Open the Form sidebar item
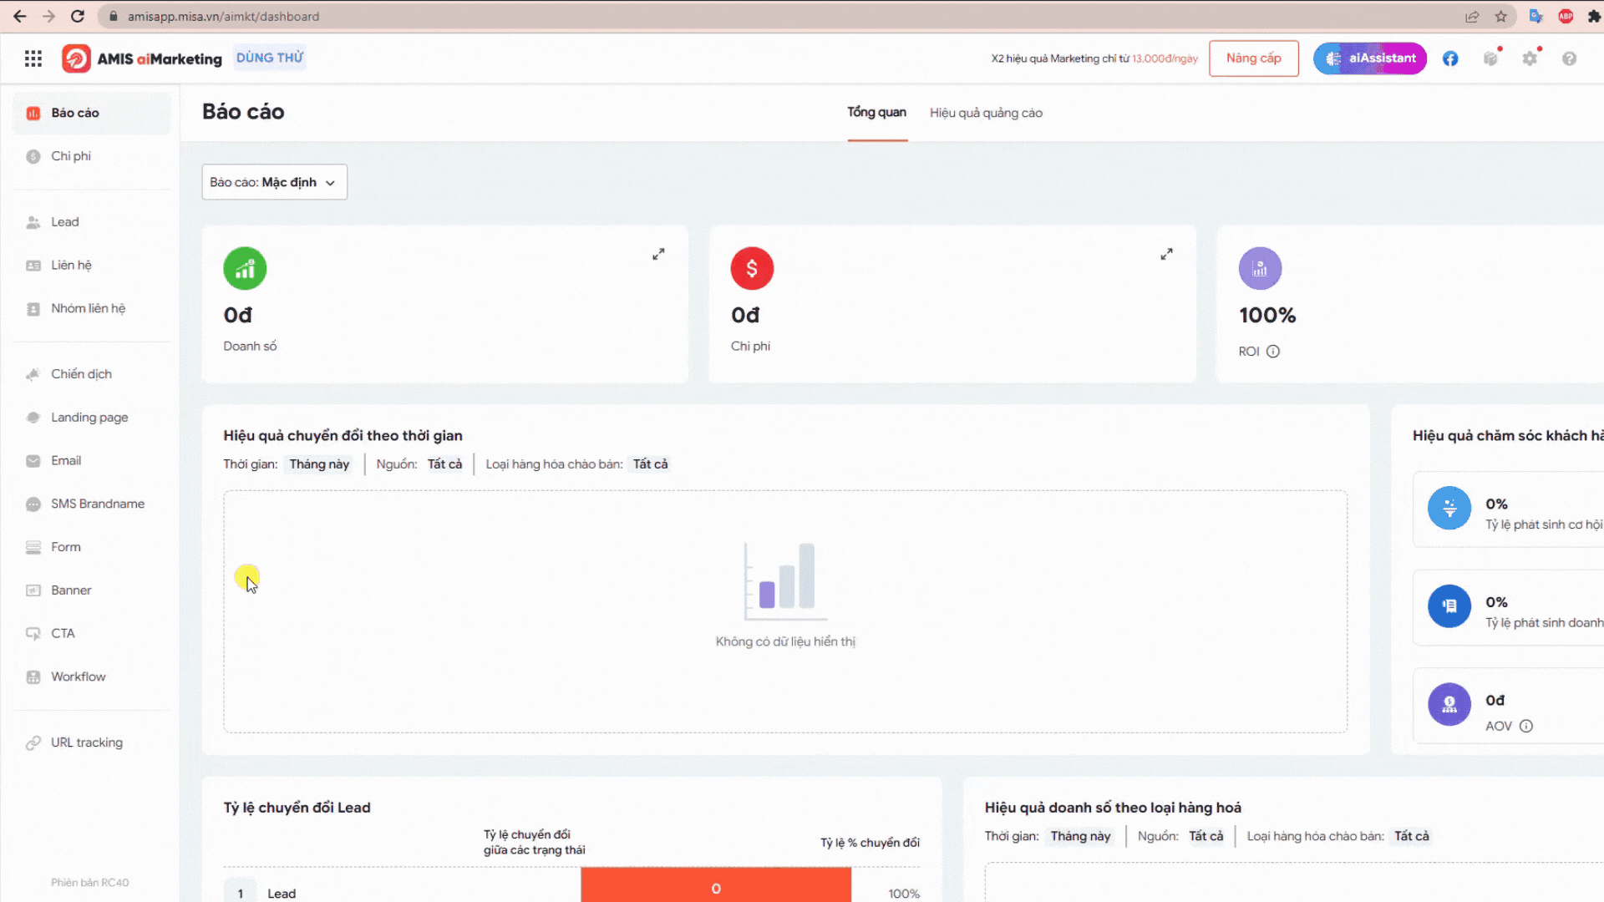This screenshot has width=1604, height=902. tap(92, 548)
